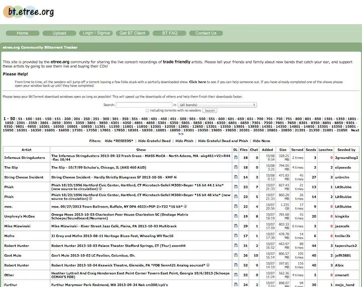This screenshot has width=362, height=287.
Task: Open the BT FAQ page
Action: [169, 33]
